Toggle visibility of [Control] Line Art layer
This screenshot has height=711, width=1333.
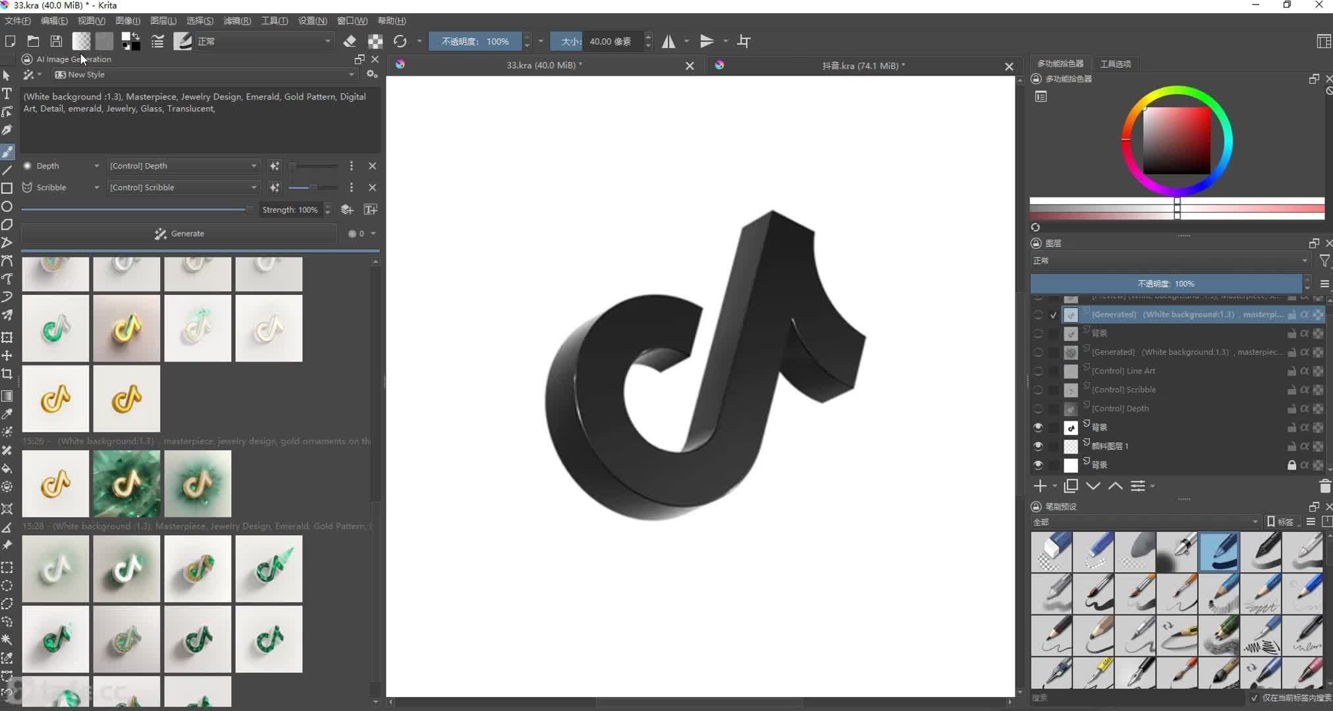1038,371
